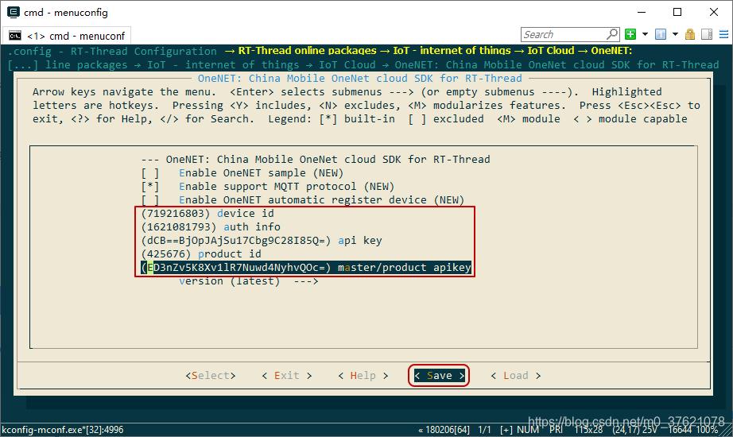Toggle the scroll panel view icon
The width and height of the screenshot is (733, 437).
coord(707,34)
